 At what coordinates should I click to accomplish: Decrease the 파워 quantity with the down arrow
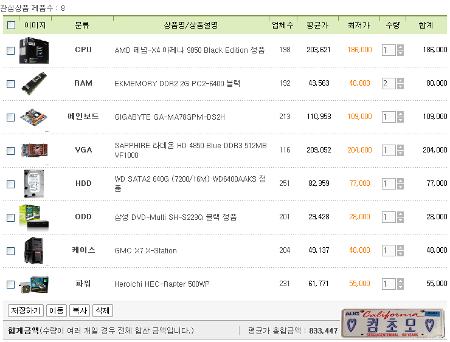pos(400,287)
